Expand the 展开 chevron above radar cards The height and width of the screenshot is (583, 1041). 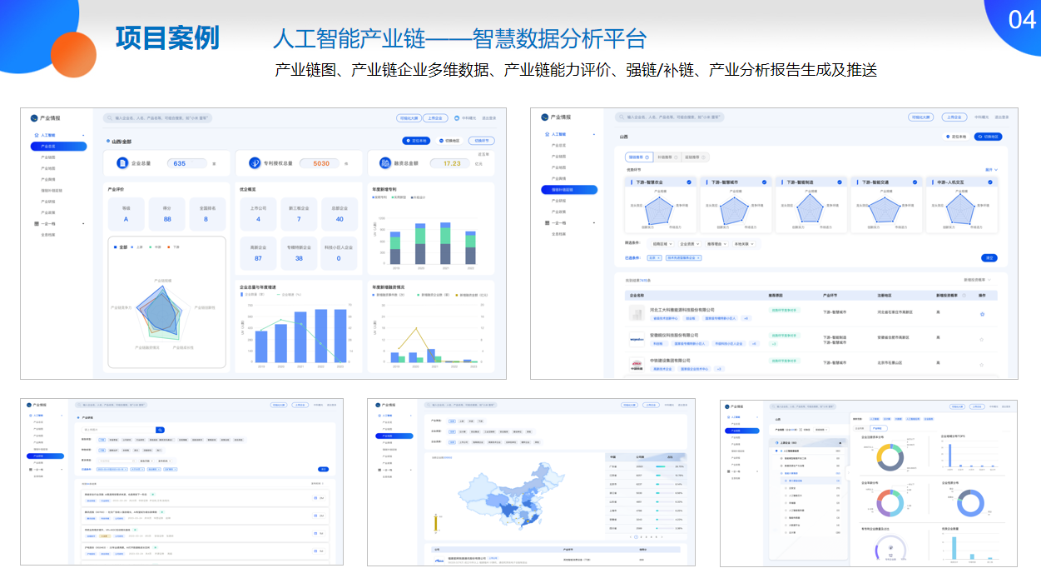(990, 169)
